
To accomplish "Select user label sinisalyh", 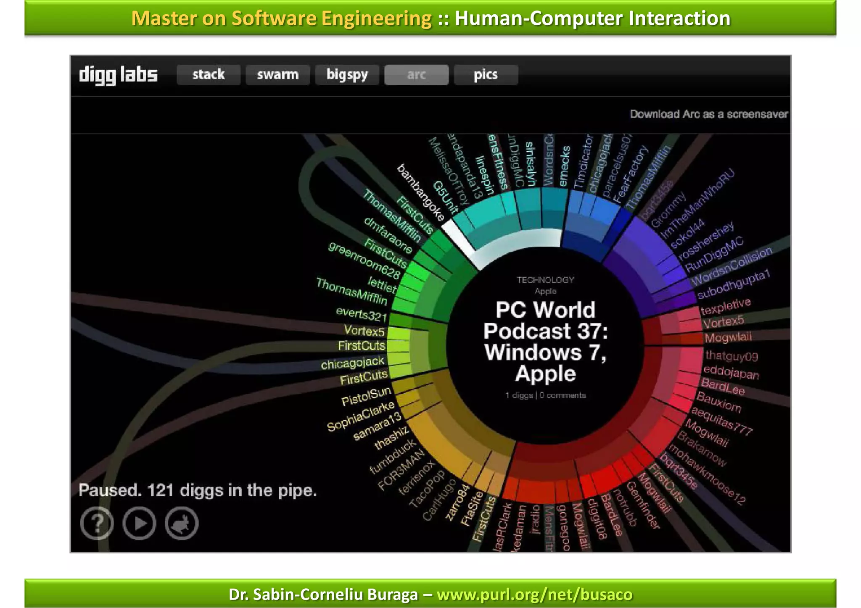I will 531,163.
